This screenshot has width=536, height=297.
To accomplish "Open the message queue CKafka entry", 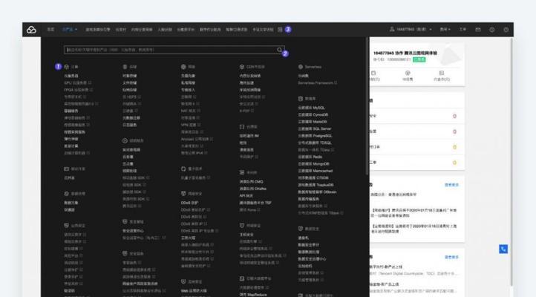I will [x=253, y=189].
